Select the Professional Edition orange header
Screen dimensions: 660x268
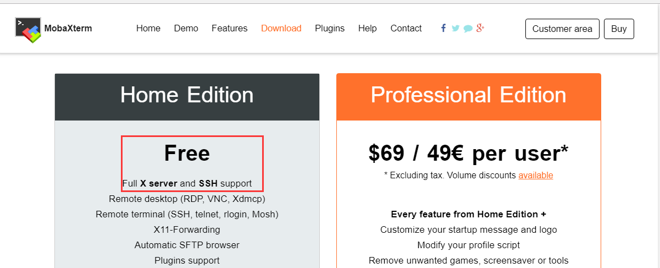pos(469,97)
